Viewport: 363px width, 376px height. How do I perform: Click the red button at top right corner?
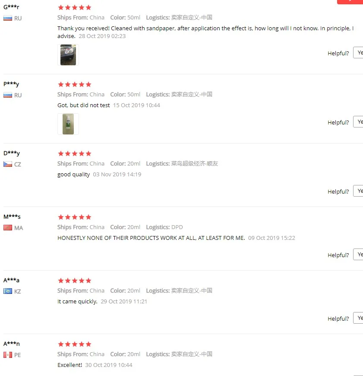coord(350,2)
